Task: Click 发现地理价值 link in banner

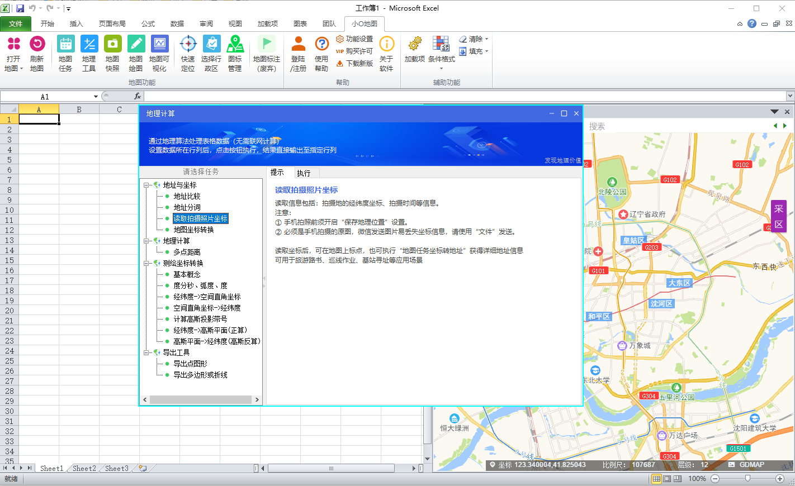Action: [x=563, y=160]
